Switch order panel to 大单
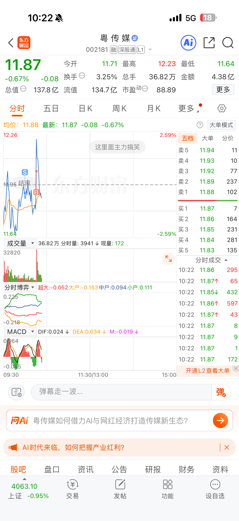Image resolution: width=239 pixels, height=521 pixels. point(208,138)
